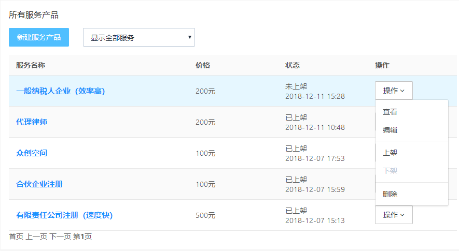
Task: Choose 编辑 in the action menu
Action: pos(390,130)
